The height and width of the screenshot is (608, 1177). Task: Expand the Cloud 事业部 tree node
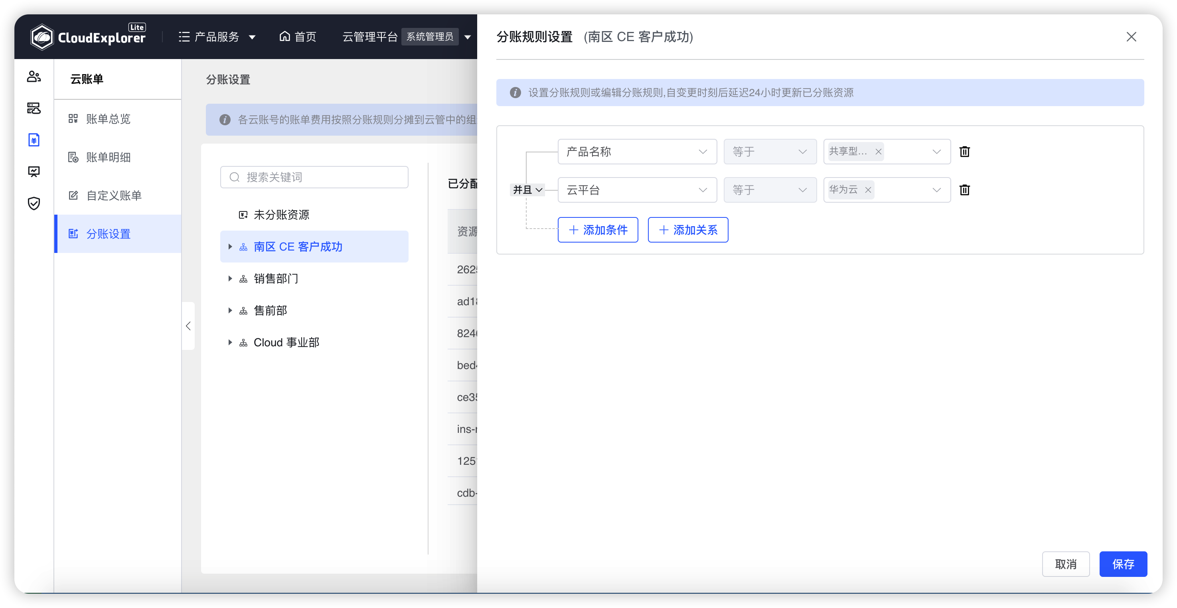click(230, 342)
